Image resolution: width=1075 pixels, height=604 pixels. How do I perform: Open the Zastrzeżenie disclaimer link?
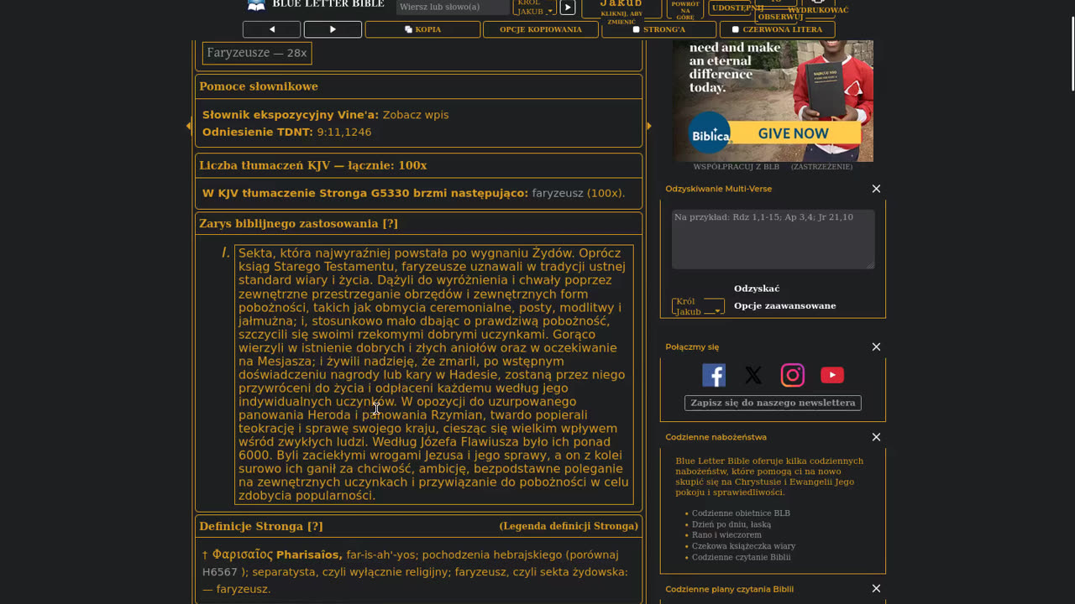(821, 167)
